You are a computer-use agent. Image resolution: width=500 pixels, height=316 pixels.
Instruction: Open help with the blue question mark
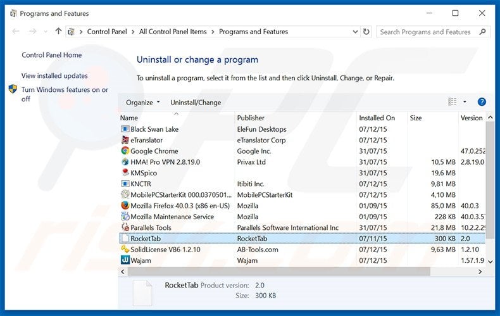482,102
